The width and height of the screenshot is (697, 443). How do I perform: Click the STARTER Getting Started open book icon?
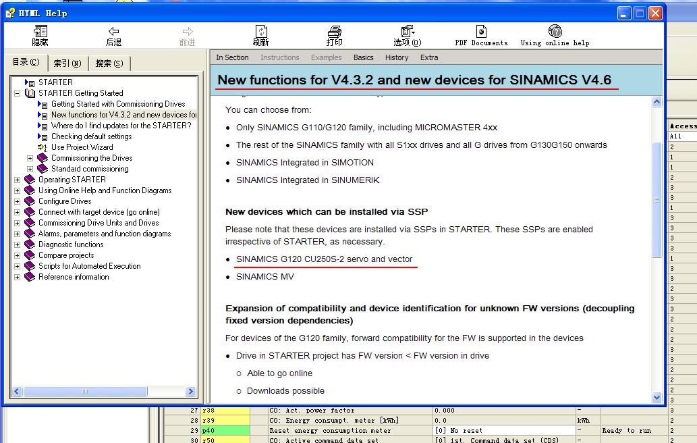coord(30,93)
